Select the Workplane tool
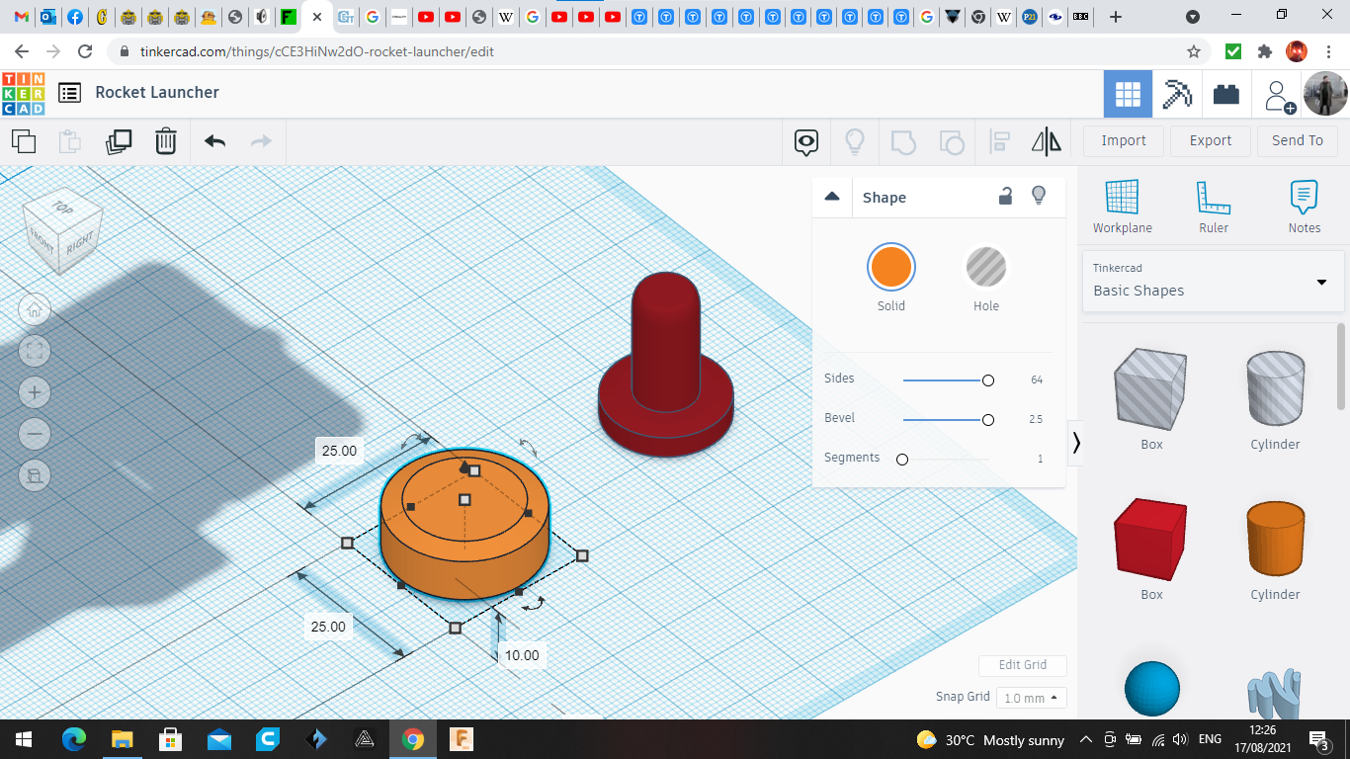1350x759 pixels. coord(1123,207)
